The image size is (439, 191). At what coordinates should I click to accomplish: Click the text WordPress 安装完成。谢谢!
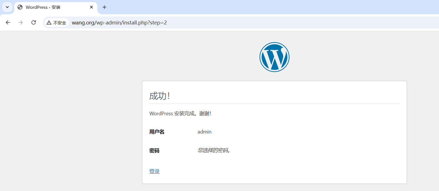click(x=180, y=114)
